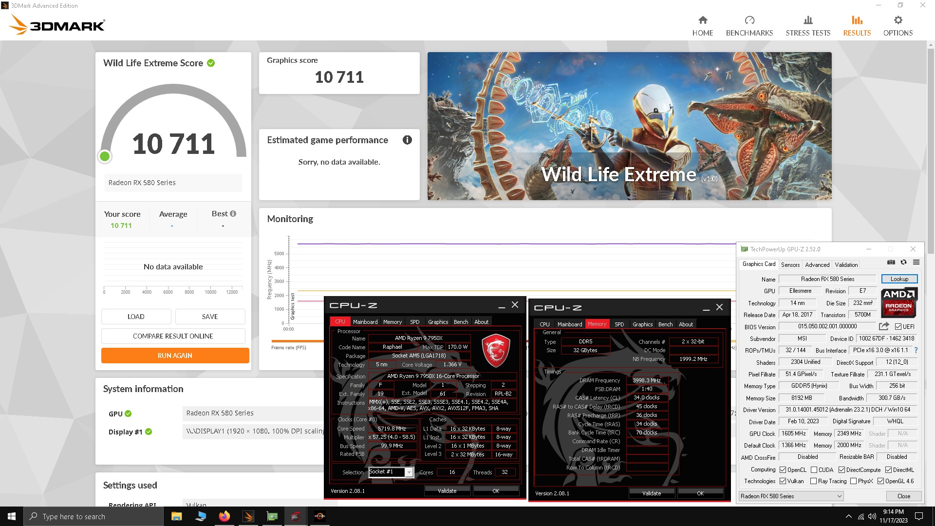Click the GPU-Z taskbar icon

[x=272, y=516]
